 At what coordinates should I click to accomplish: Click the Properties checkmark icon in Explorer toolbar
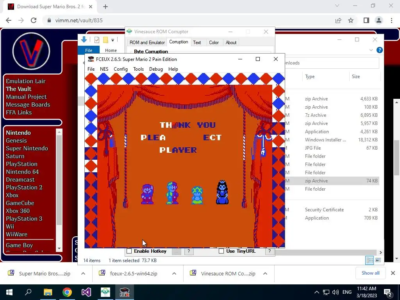[97, 40]
